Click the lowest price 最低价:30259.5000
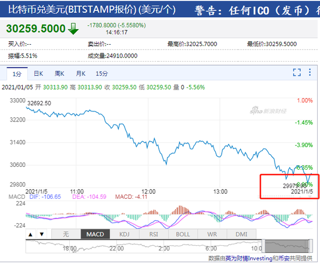Image resolution: width=320 pixels, height=265 pixels. [272, 44]
